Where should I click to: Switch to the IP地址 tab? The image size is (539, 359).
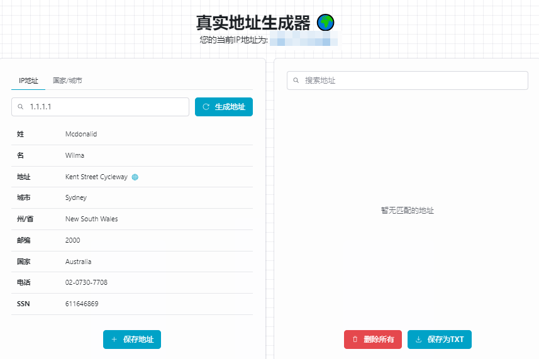click(x=28, y=80)
